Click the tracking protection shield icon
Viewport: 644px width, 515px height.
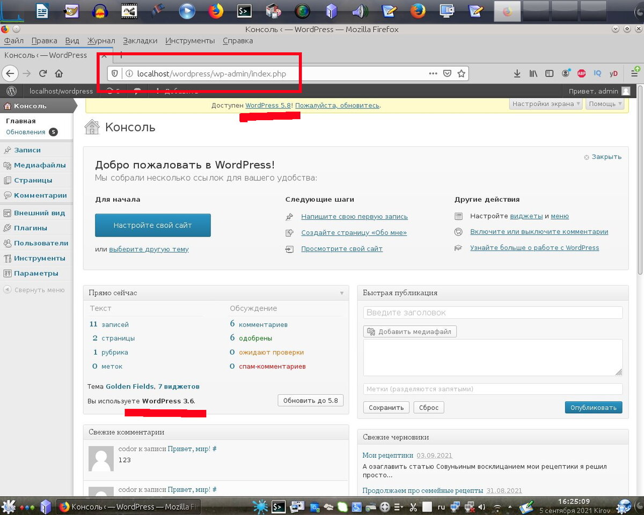click(114, 73)
